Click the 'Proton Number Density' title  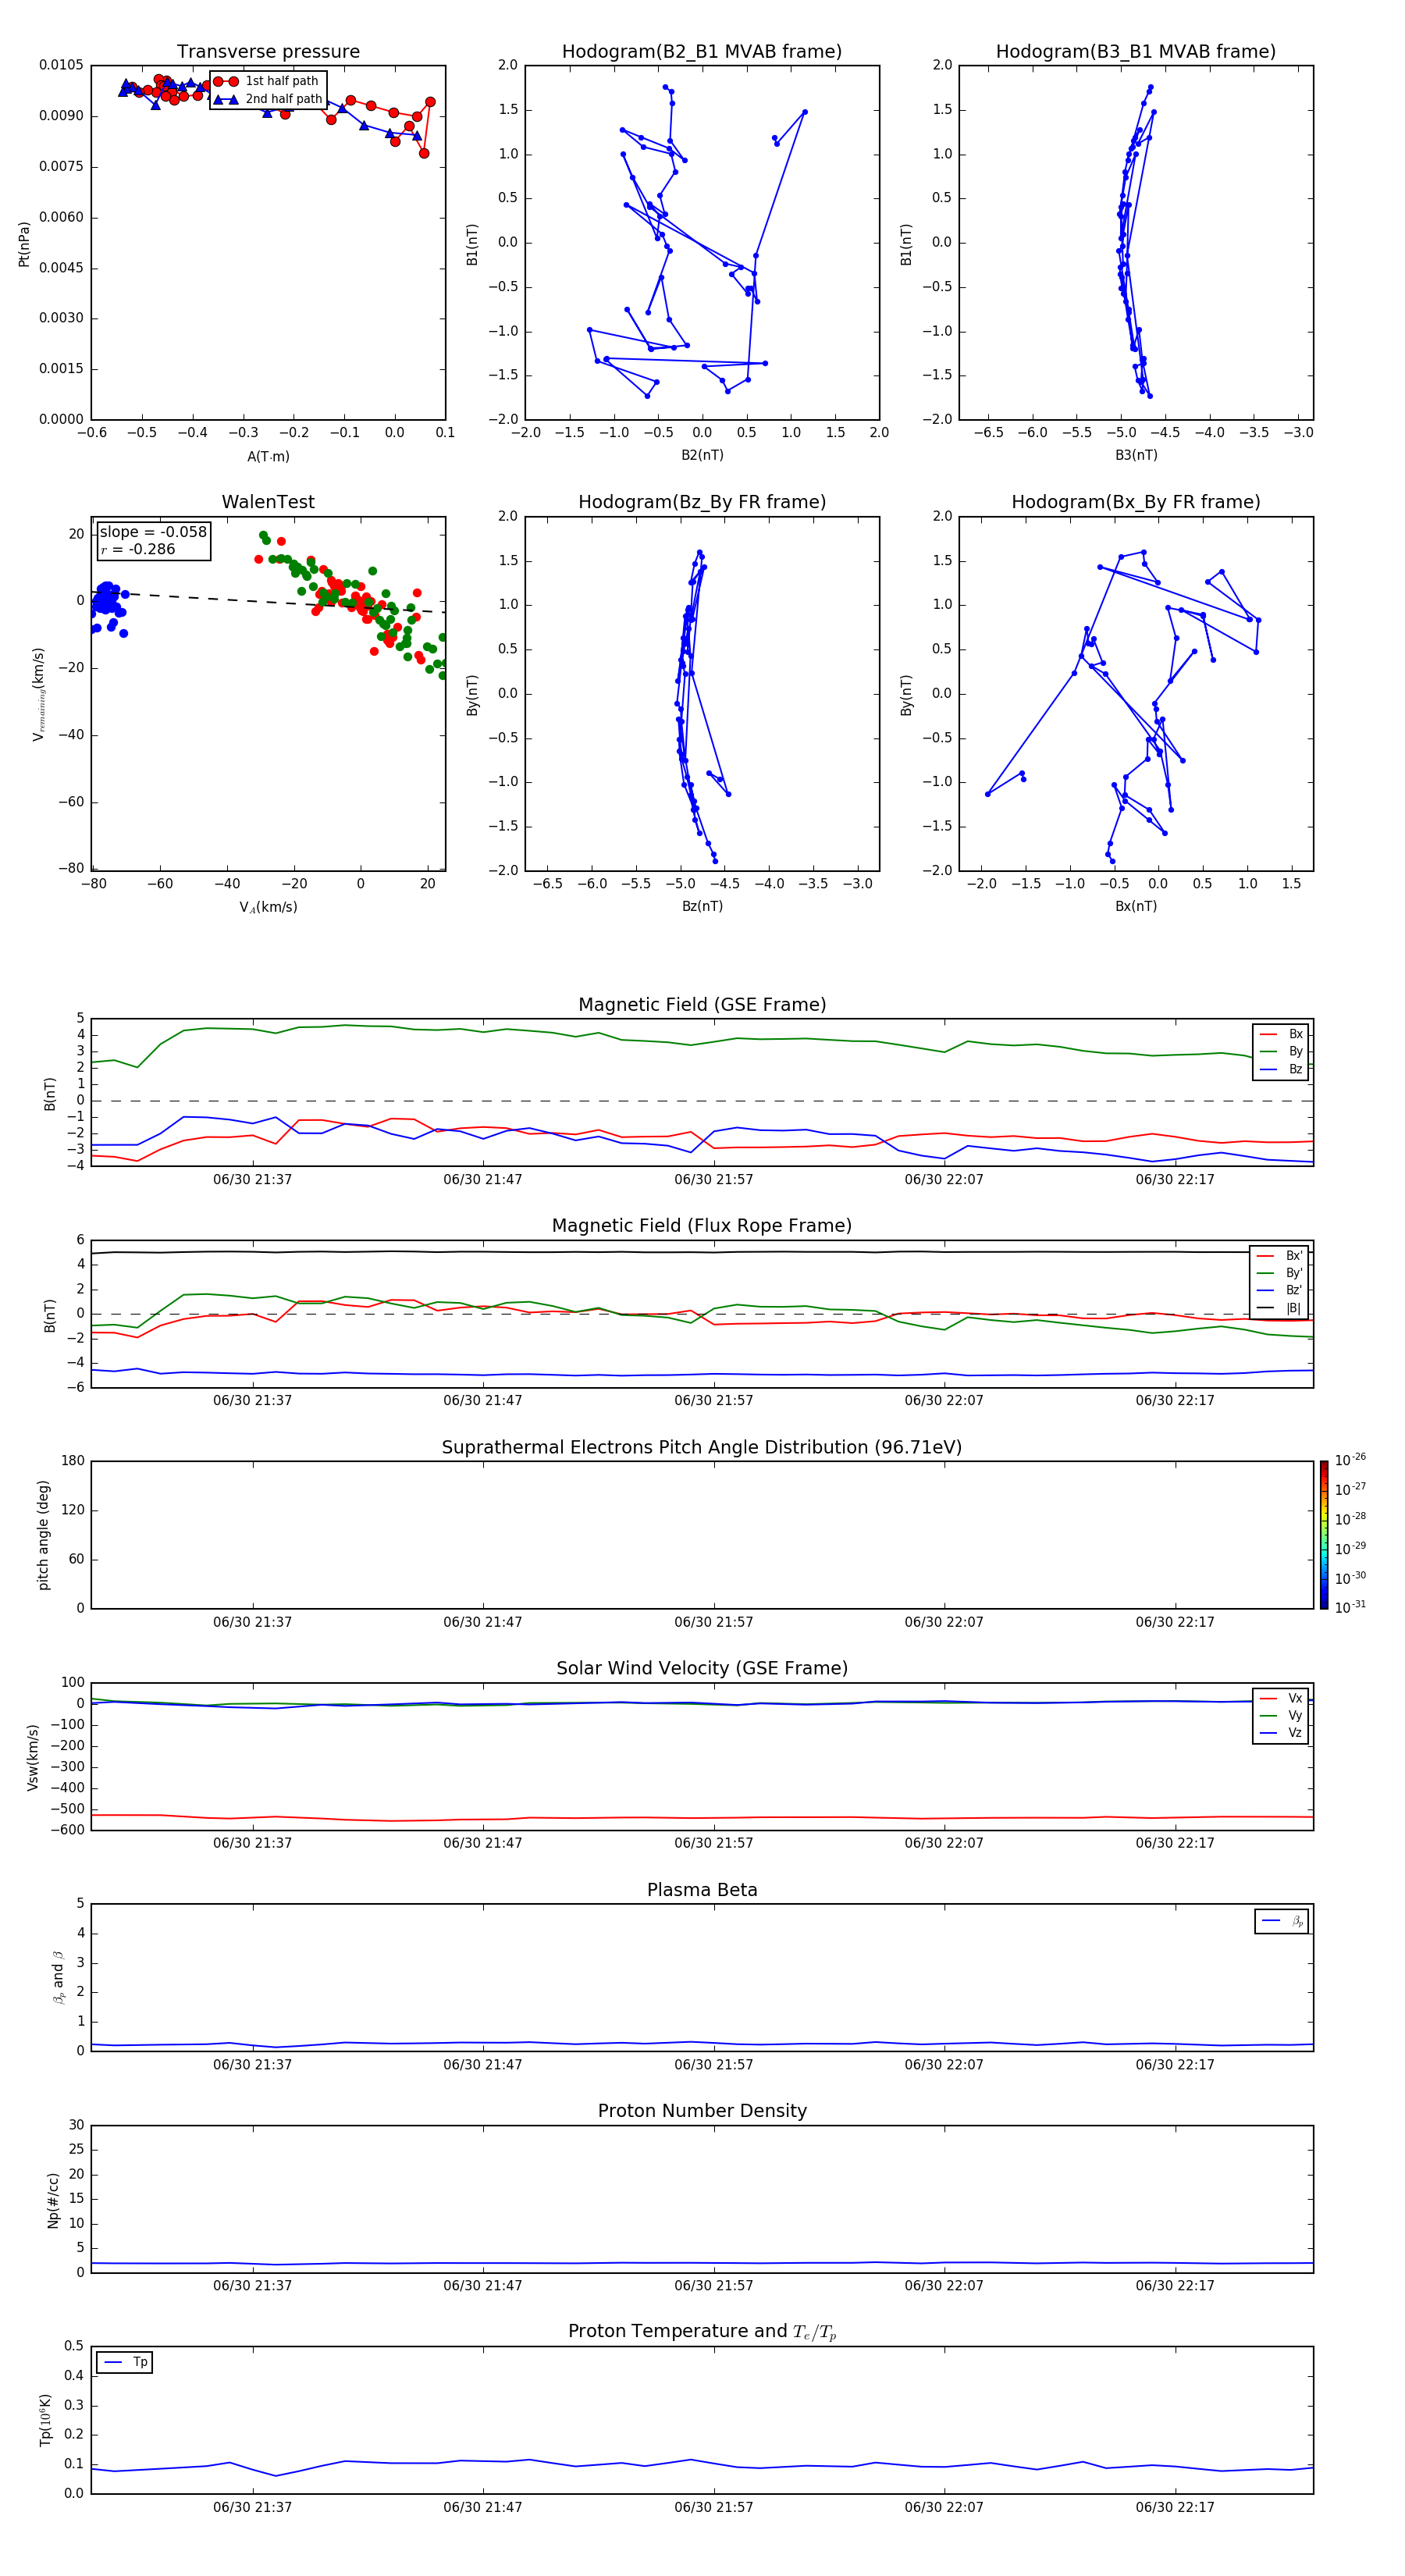pos(702,2111)
